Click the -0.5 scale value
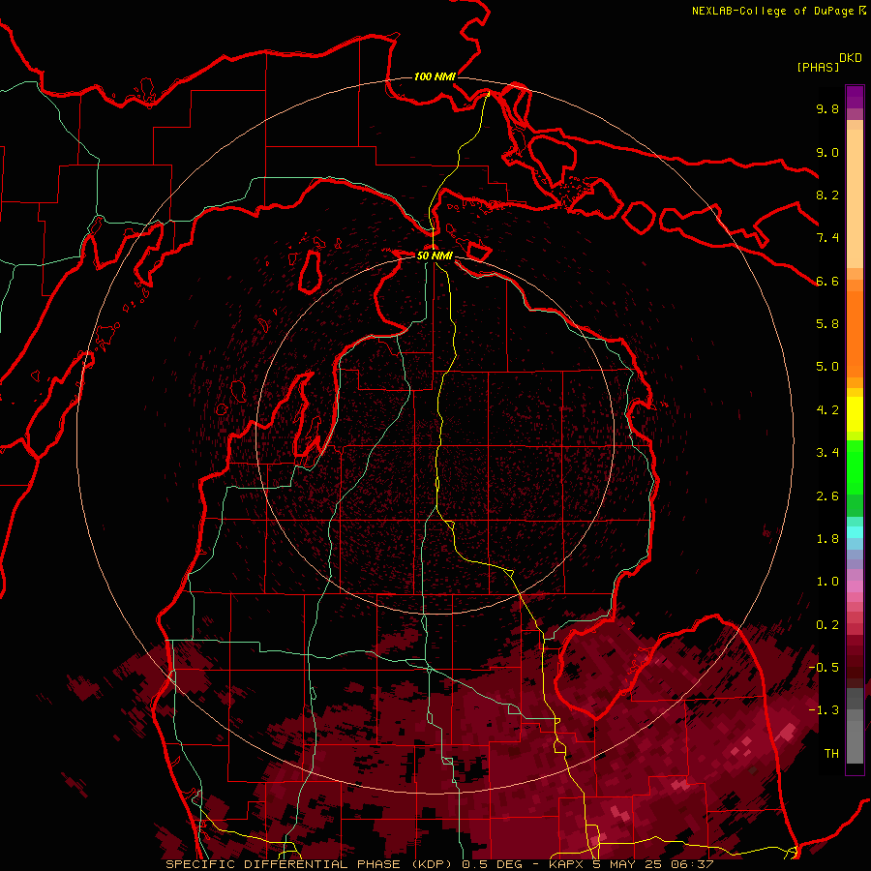The image size is (871, 871). tap(824, 668)
